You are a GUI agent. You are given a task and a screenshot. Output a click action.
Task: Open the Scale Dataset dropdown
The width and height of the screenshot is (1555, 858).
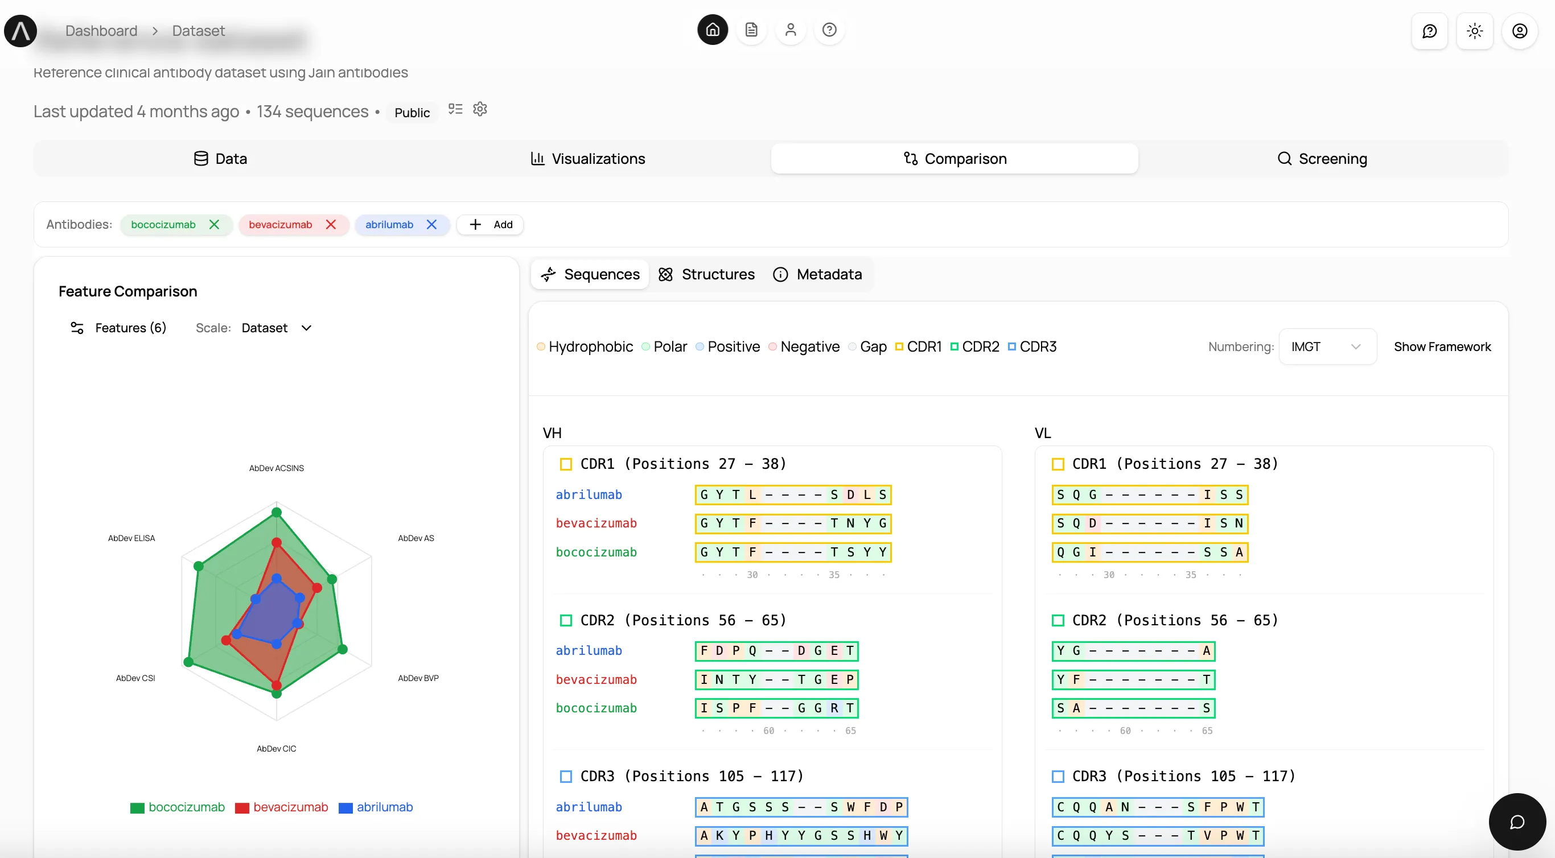(x=277, y=328)
